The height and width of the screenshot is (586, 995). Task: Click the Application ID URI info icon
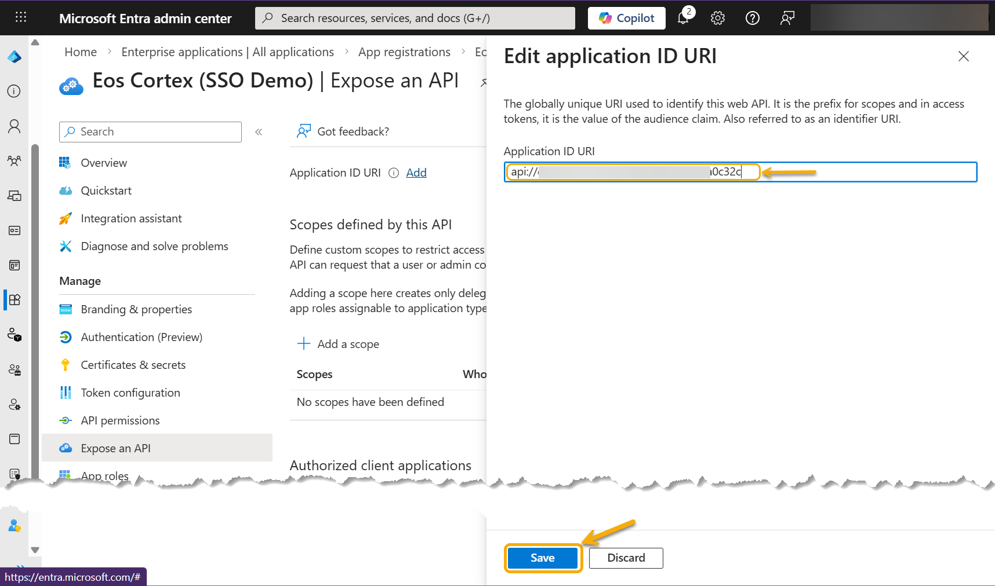(394, 173)
